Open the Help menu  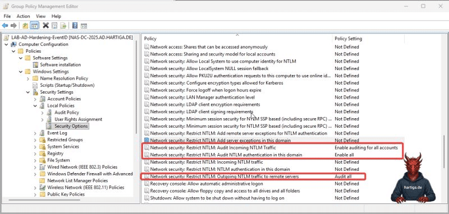click(57, 16)
